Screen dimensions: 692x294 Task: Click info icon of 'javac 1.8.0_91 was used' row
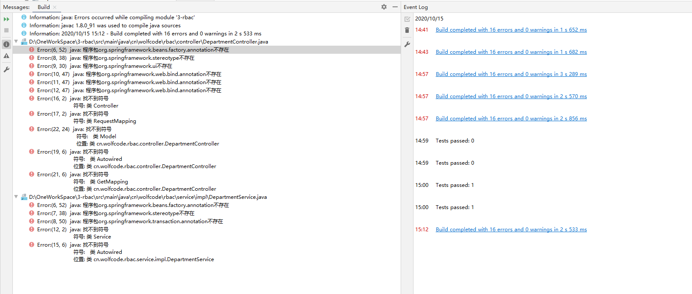pos(24,26)
